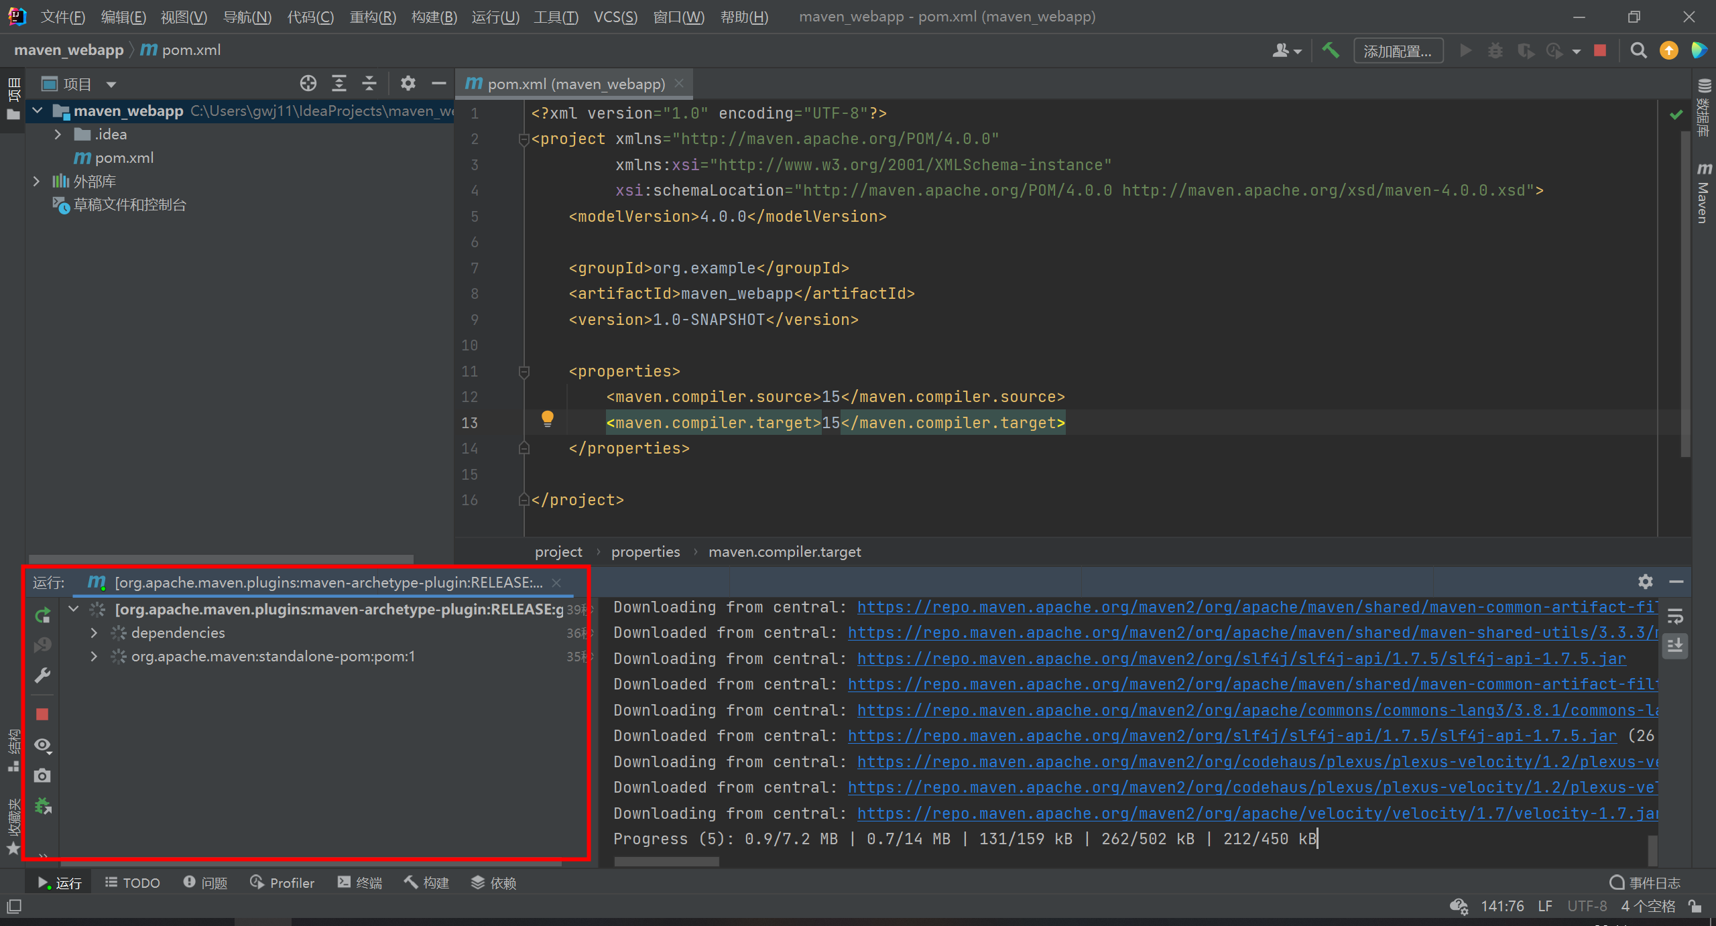Expand the .idea folder

point(58,134)
